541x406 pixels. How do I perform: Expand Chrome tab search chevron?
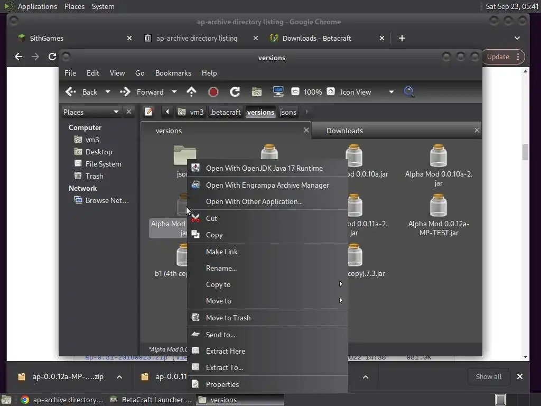pyautogui.click(x=517, y=38)
